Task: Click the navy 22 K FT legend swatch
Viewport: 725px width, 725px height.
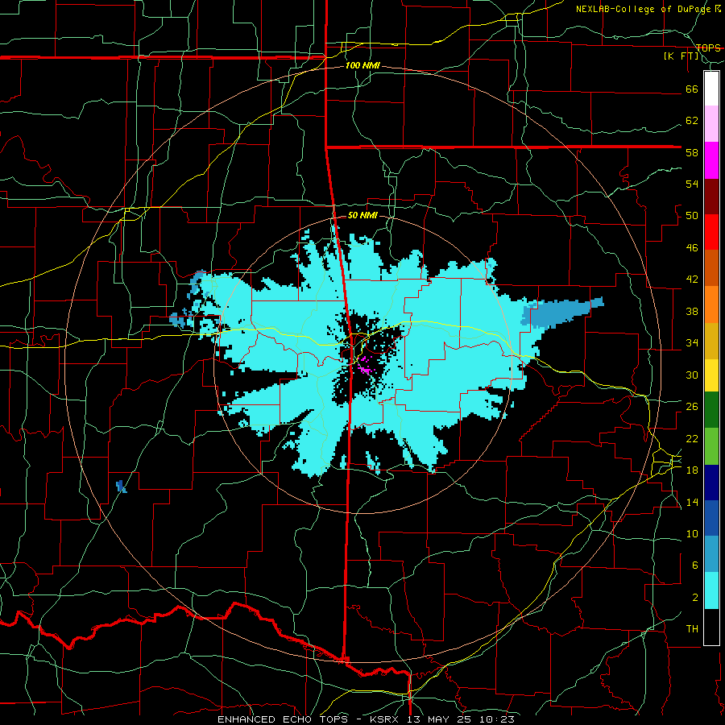Action: 711,483
